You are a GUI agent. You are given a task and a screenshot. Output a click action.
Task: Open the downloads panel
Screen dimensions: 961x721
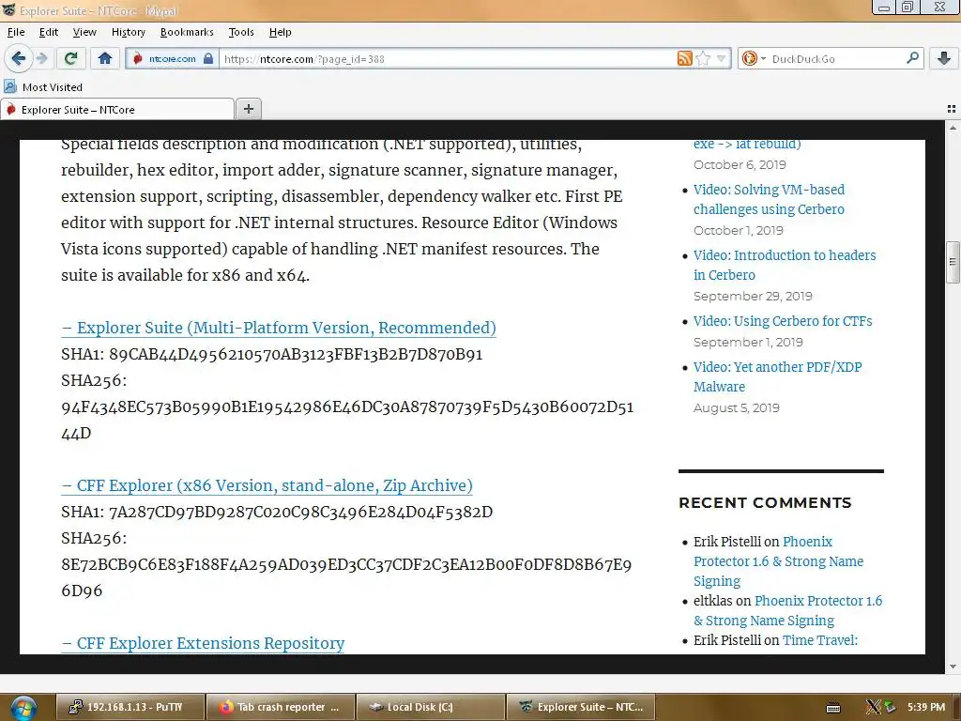[x=944, y=58]
